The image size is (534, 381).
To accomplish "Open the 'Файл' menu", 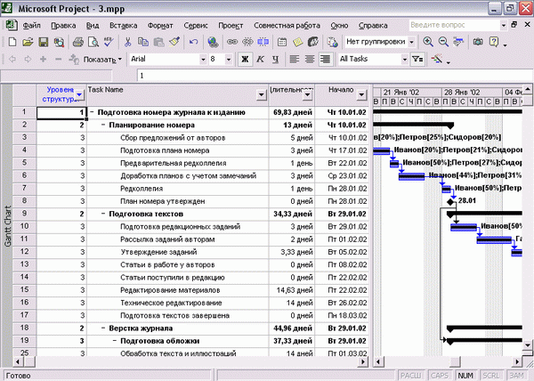I will [31, 26].
